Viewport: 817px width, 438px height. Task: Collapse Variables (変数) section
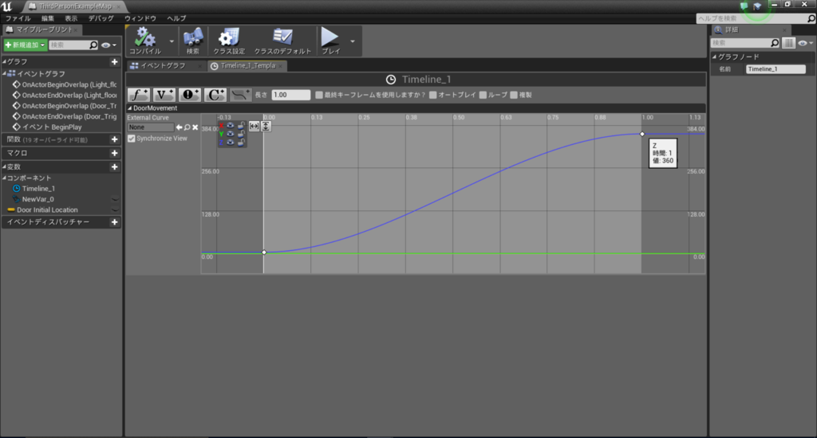(4, 167)
